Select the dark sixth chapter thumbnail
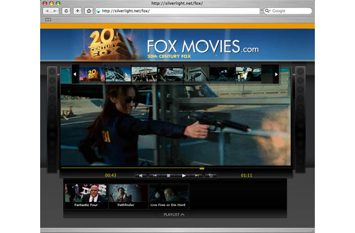355x233 pixels. [222, 75]
